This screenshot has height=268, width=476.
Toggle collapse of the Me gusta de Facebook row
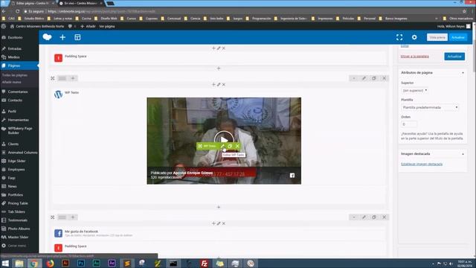click(354, 217)
